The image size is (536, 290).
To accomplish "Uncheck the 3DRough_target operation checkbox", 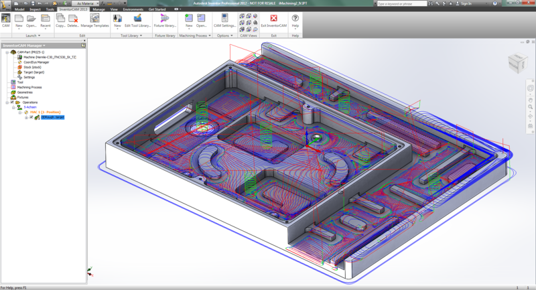I will [31, 117].
